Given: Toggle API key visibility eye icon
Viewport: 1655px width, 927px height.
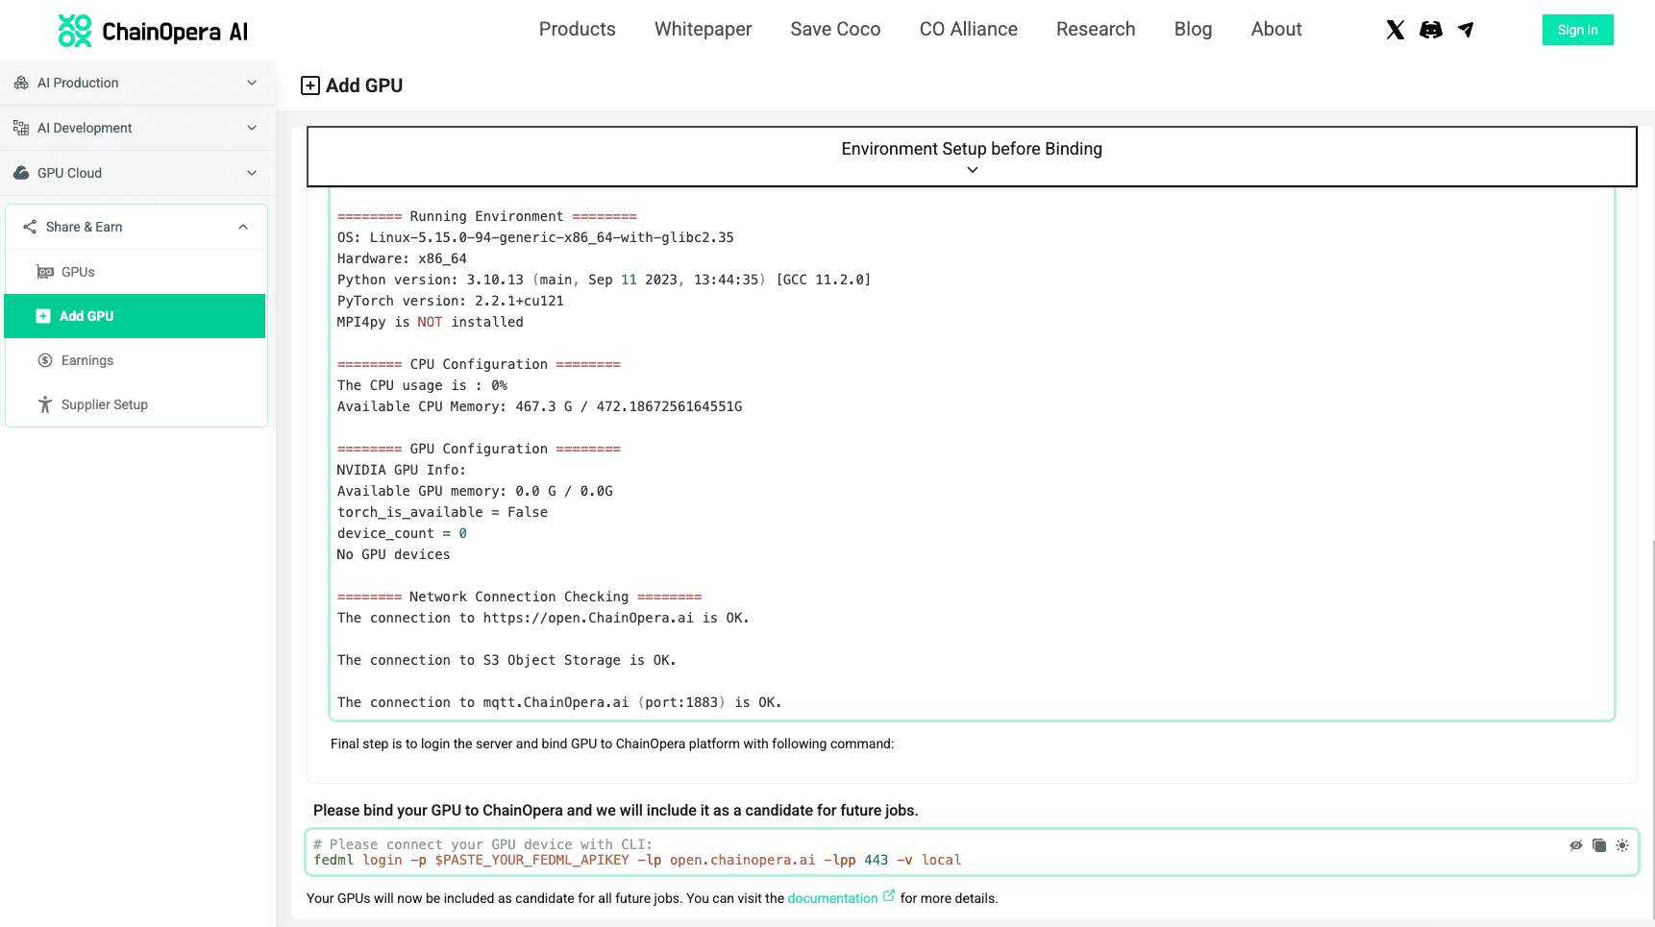Looking at the screenshot, I should pyautogui.click(x=1576, y=845).
